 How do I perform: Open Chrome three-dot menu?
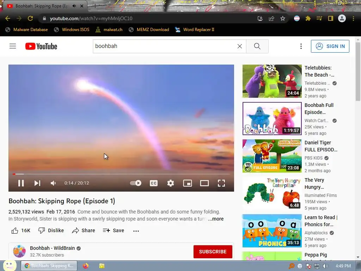click(x=353, y=18)
